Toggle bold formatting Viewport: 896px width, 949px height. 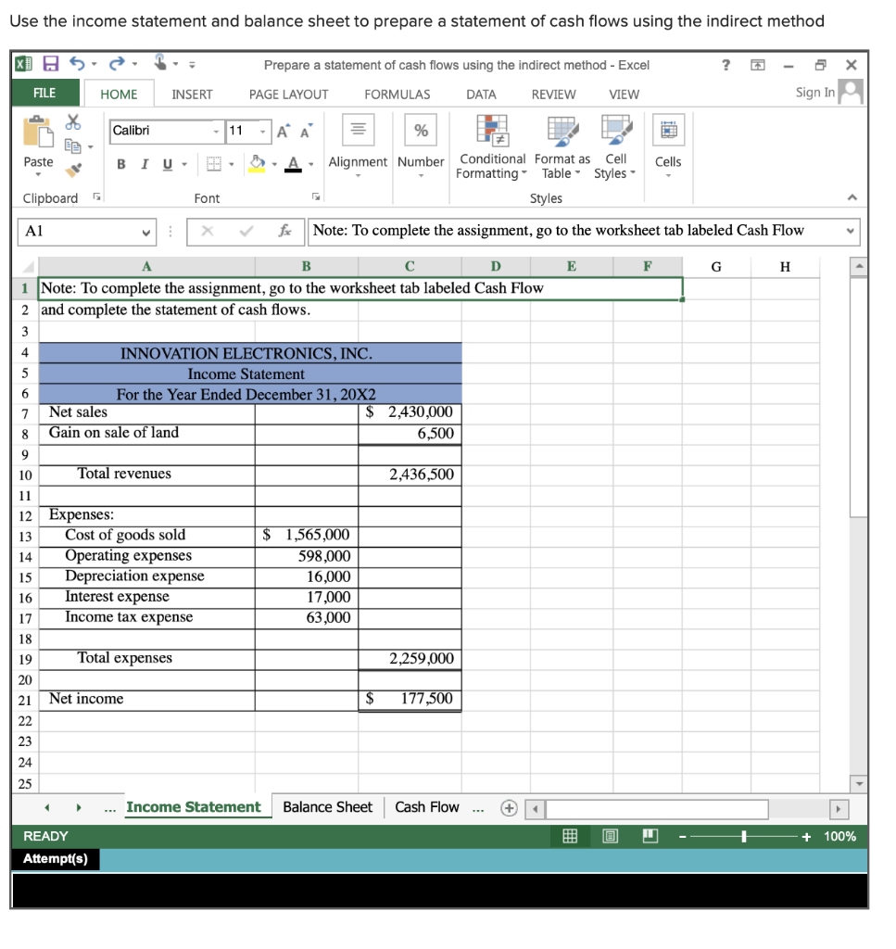pyautogui.click(x=121, y=163)
